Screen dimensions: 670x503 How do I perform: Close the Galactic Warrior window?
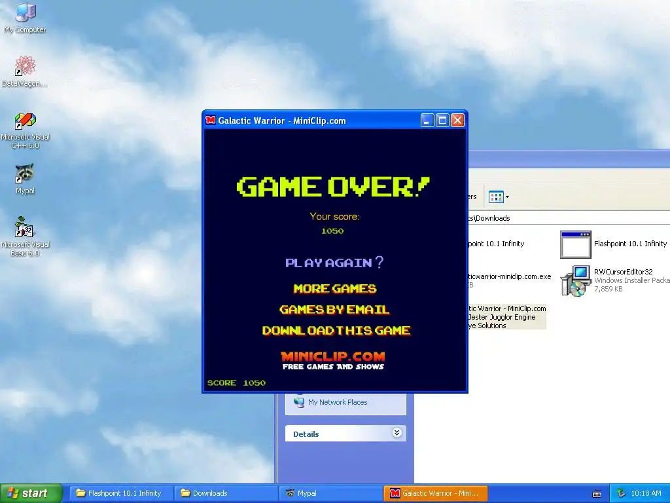click(x=457, y=121)
